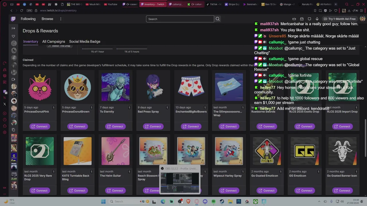The height and width of the screenshot is (206, 367).
Task: Open the Opera GX main menu logo
Action: point(5,4)
